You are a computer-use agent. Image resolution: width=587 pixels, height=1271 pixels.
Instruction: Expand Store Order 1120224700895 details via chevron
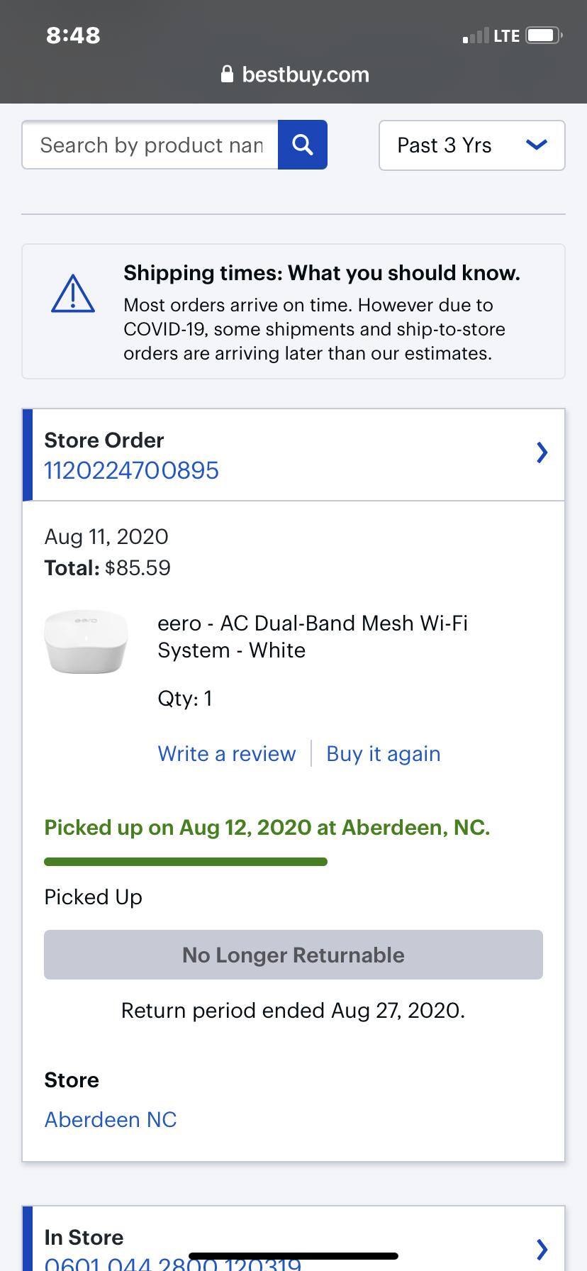click(542, 453)
